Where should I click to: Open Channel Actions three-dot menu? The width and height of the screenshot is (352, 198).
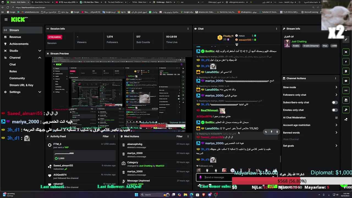point(335,78)
